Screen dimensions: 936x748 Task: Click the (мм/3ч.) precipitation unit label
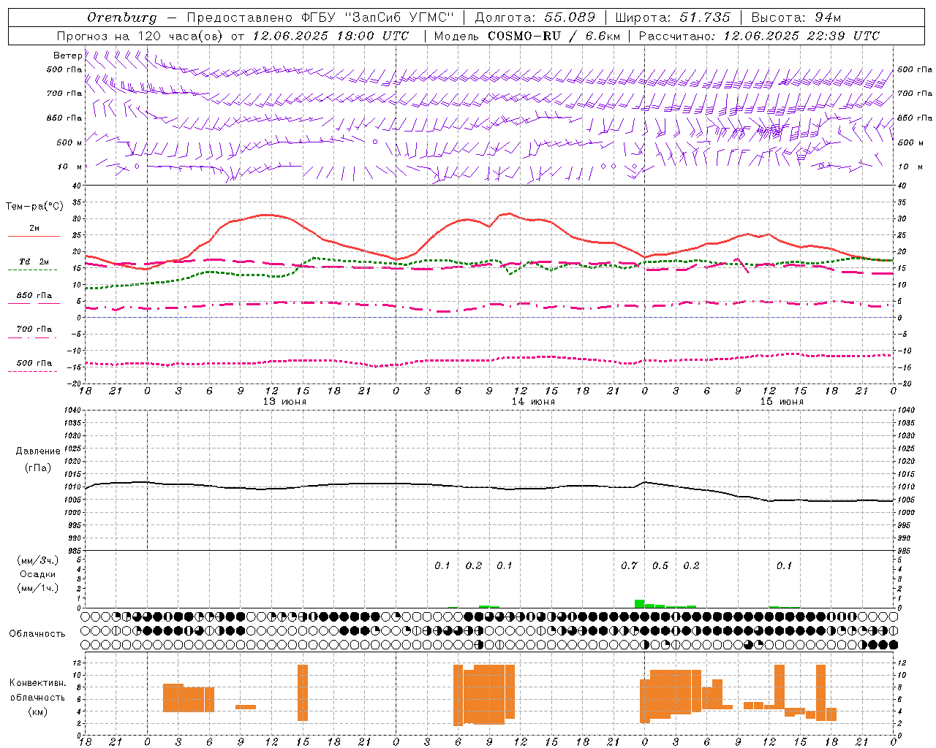[38, 560]
